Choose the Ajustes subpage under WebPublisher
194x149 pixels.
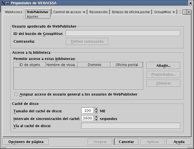click(x=33, y=16)
